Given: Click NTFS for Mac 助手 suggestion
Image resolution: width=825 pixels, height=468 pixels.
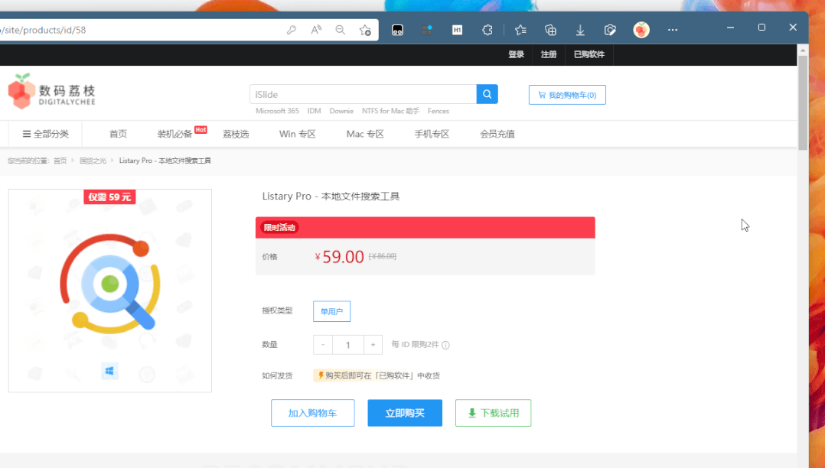Looking at the screenshot, I should [390, 111].
